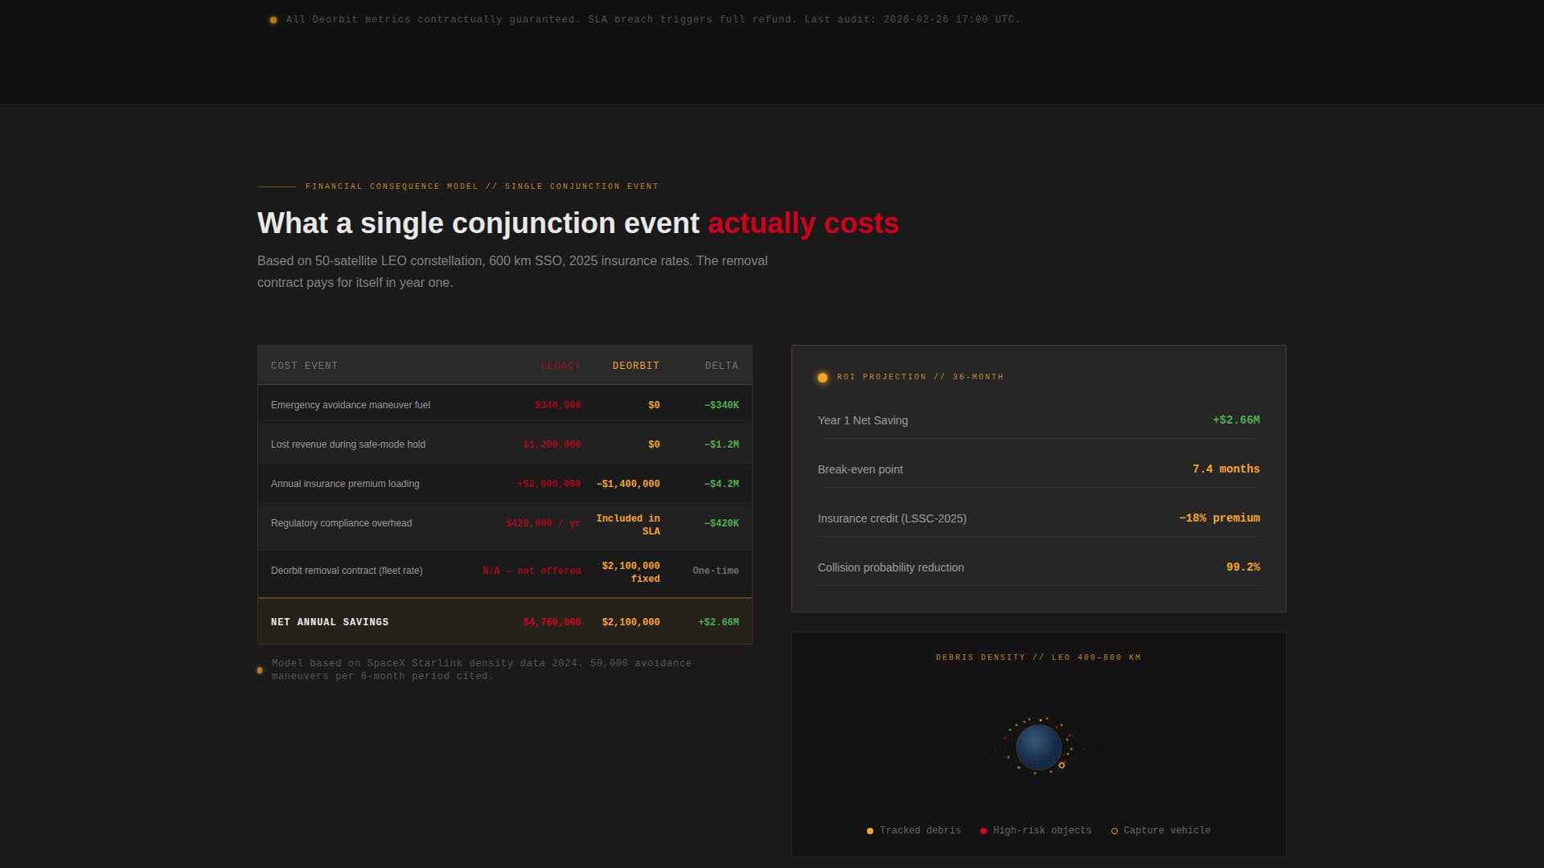Click the Break-even point 7.4 months value
This screenshot has height=868, width=1544.
[x=1226, y=469]
